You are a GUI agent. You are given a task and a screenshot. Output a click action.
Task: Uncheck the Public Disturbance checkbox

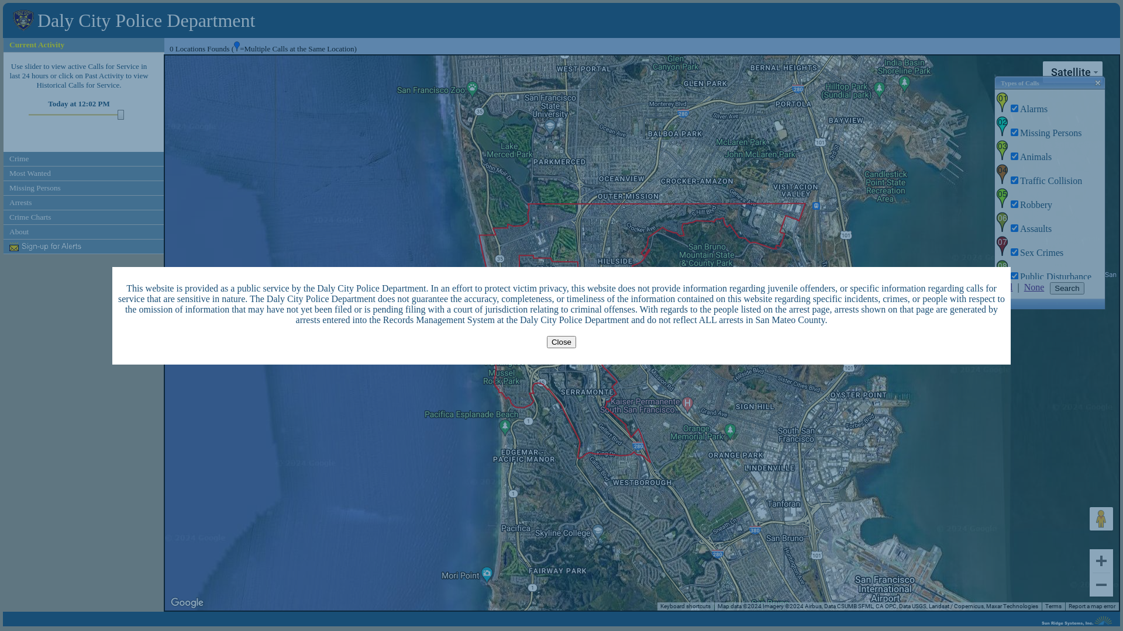(x=1014, y=276)
